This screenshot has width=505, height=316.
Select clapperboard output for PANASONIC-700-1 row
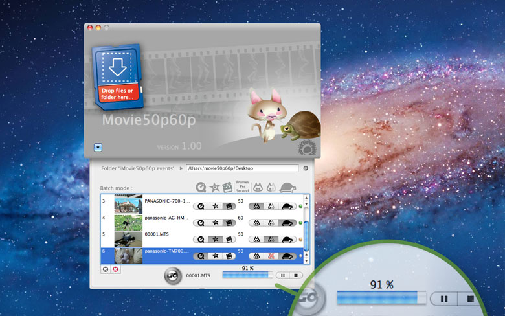[229, 207]
